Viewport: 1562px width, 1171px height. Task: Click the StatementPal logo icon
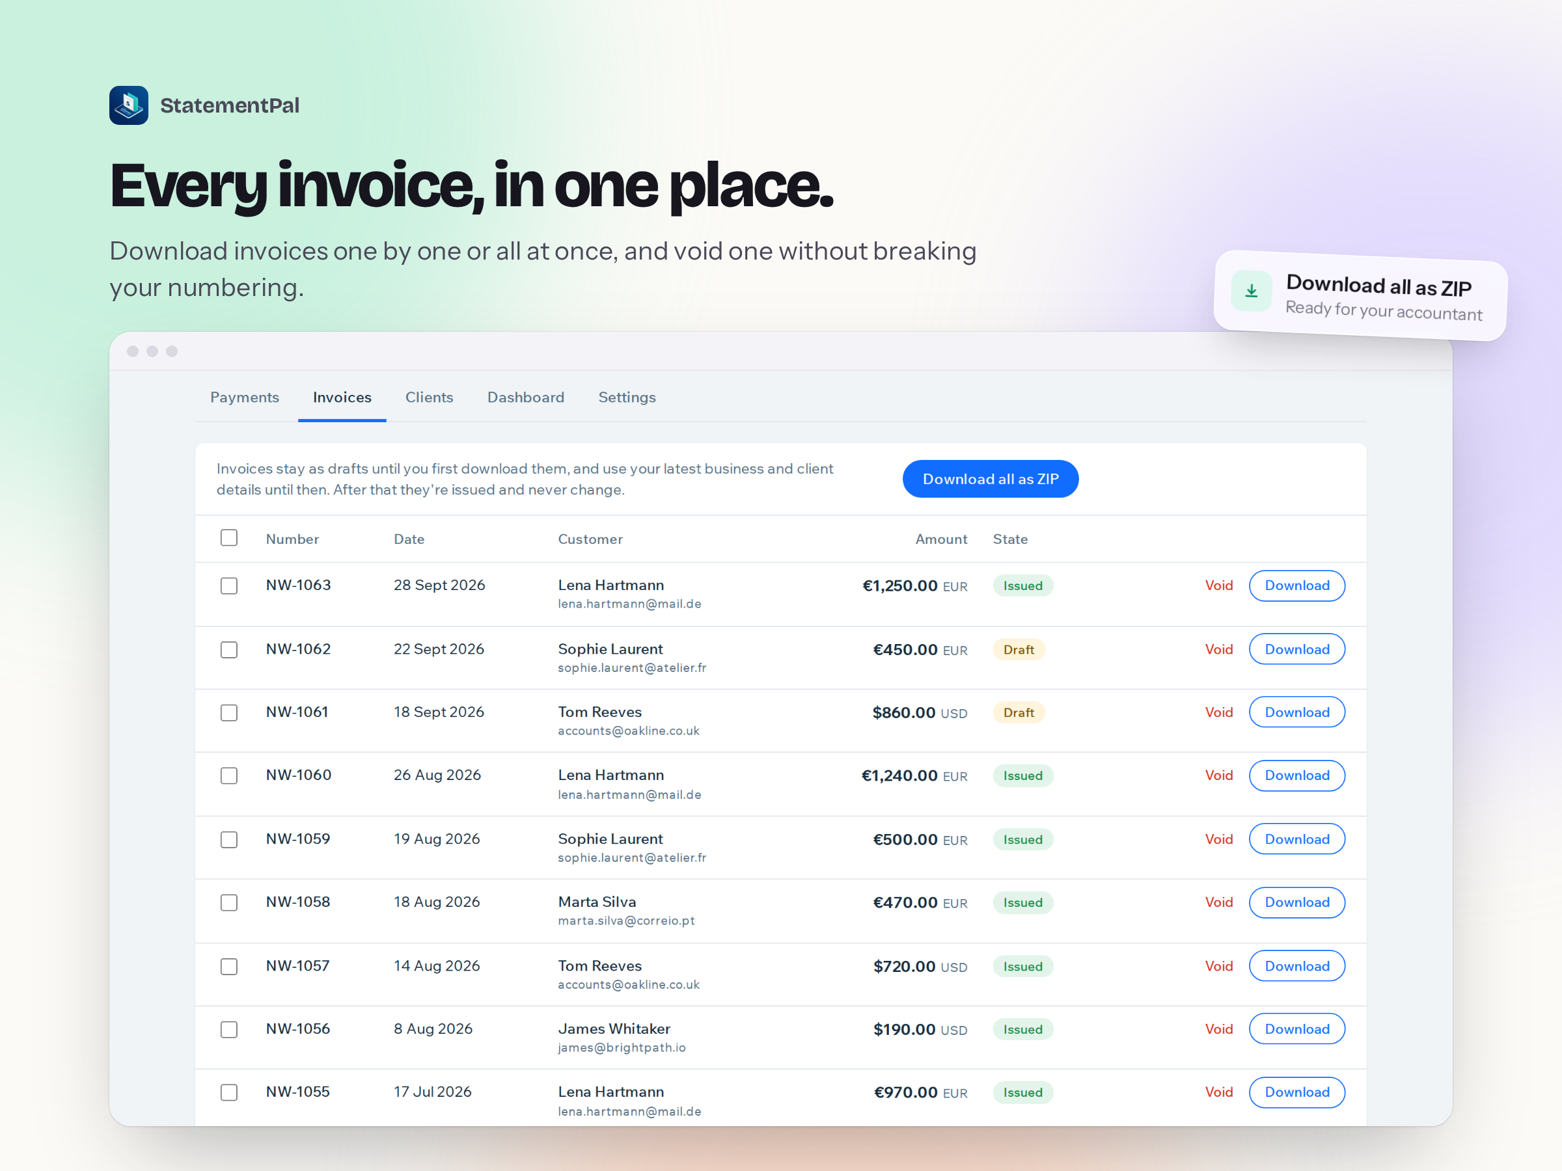[x=128, y=105]
